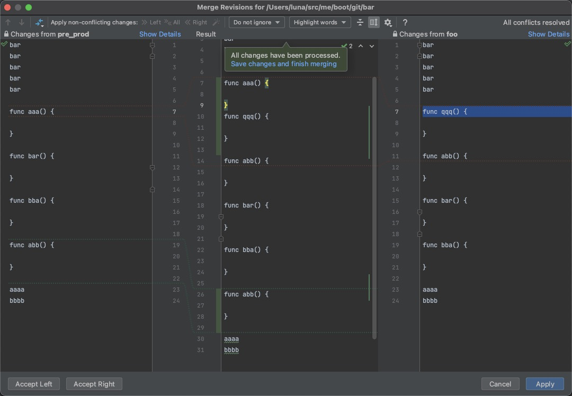Viewport: 572px width, 396px height.
Task: Click the help question mark icon
Action: point(405,22)
